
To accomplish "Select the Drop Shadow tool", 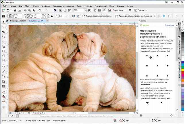I will 4,82.
